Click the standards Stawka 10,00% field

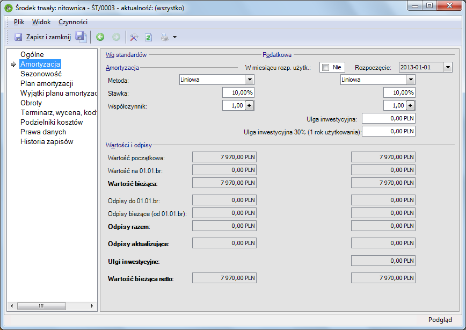[x=238, y=92]
